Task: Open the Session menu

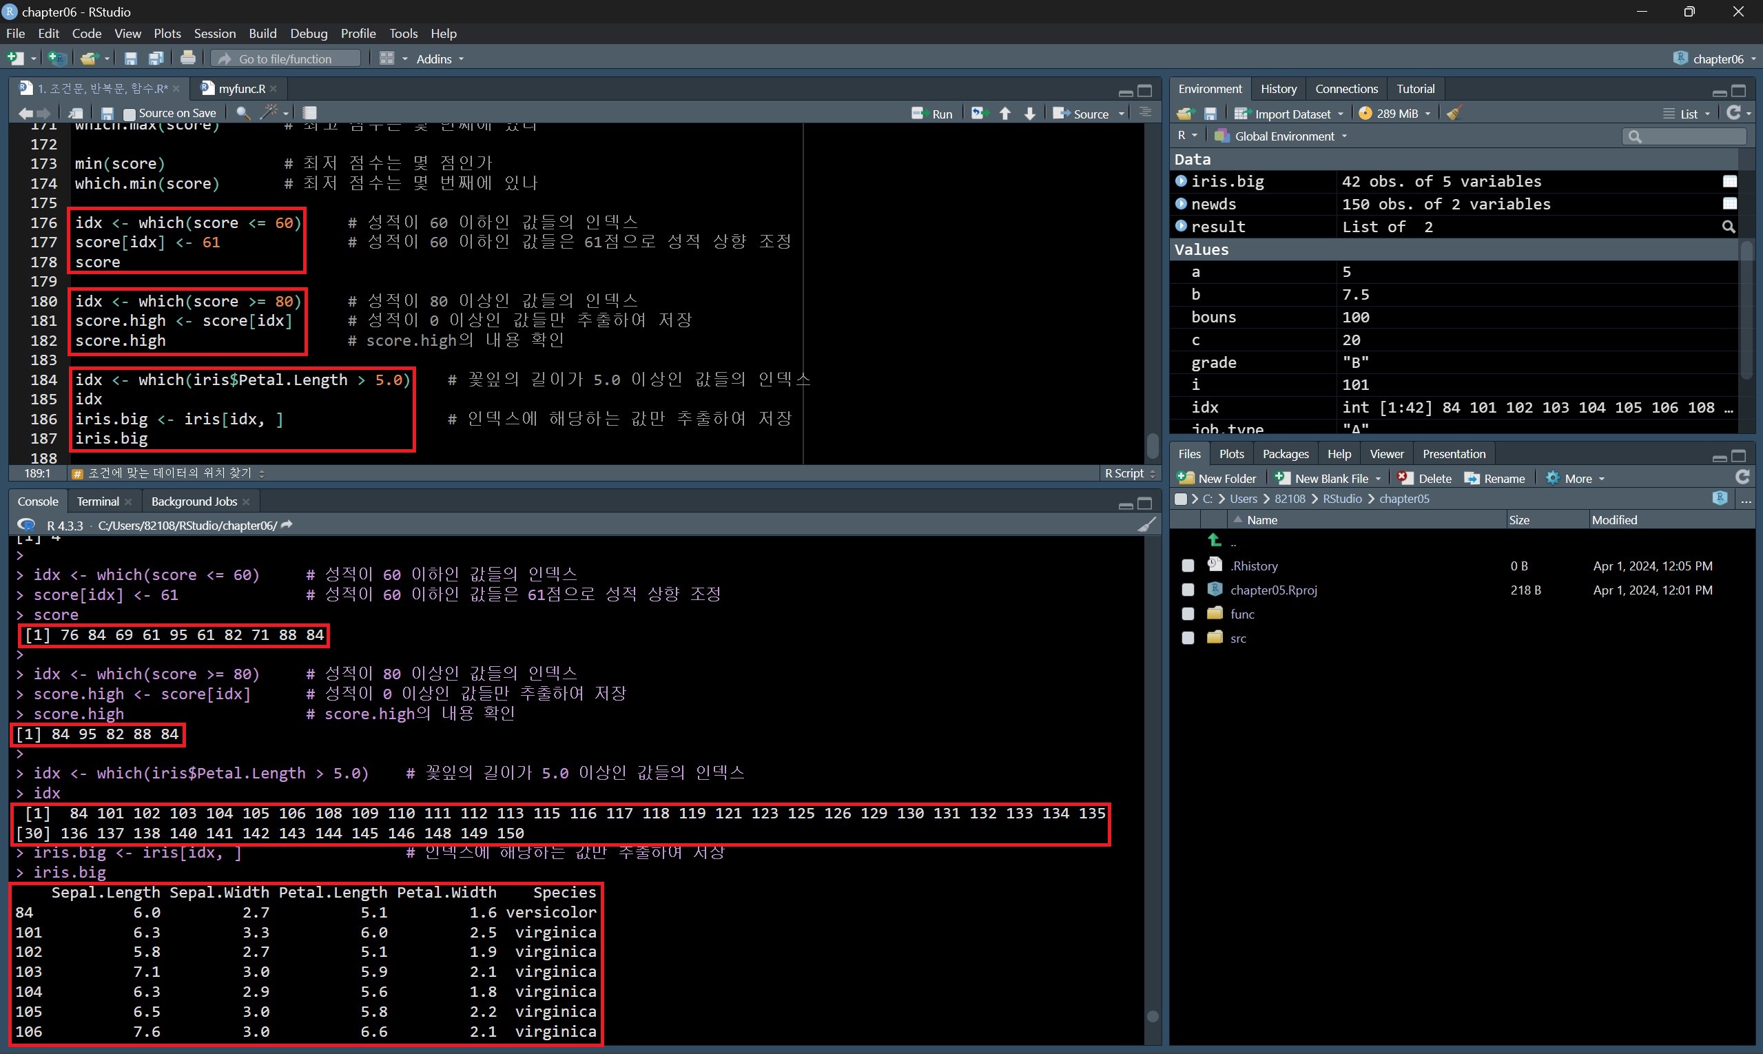Action: pos(214,33)
